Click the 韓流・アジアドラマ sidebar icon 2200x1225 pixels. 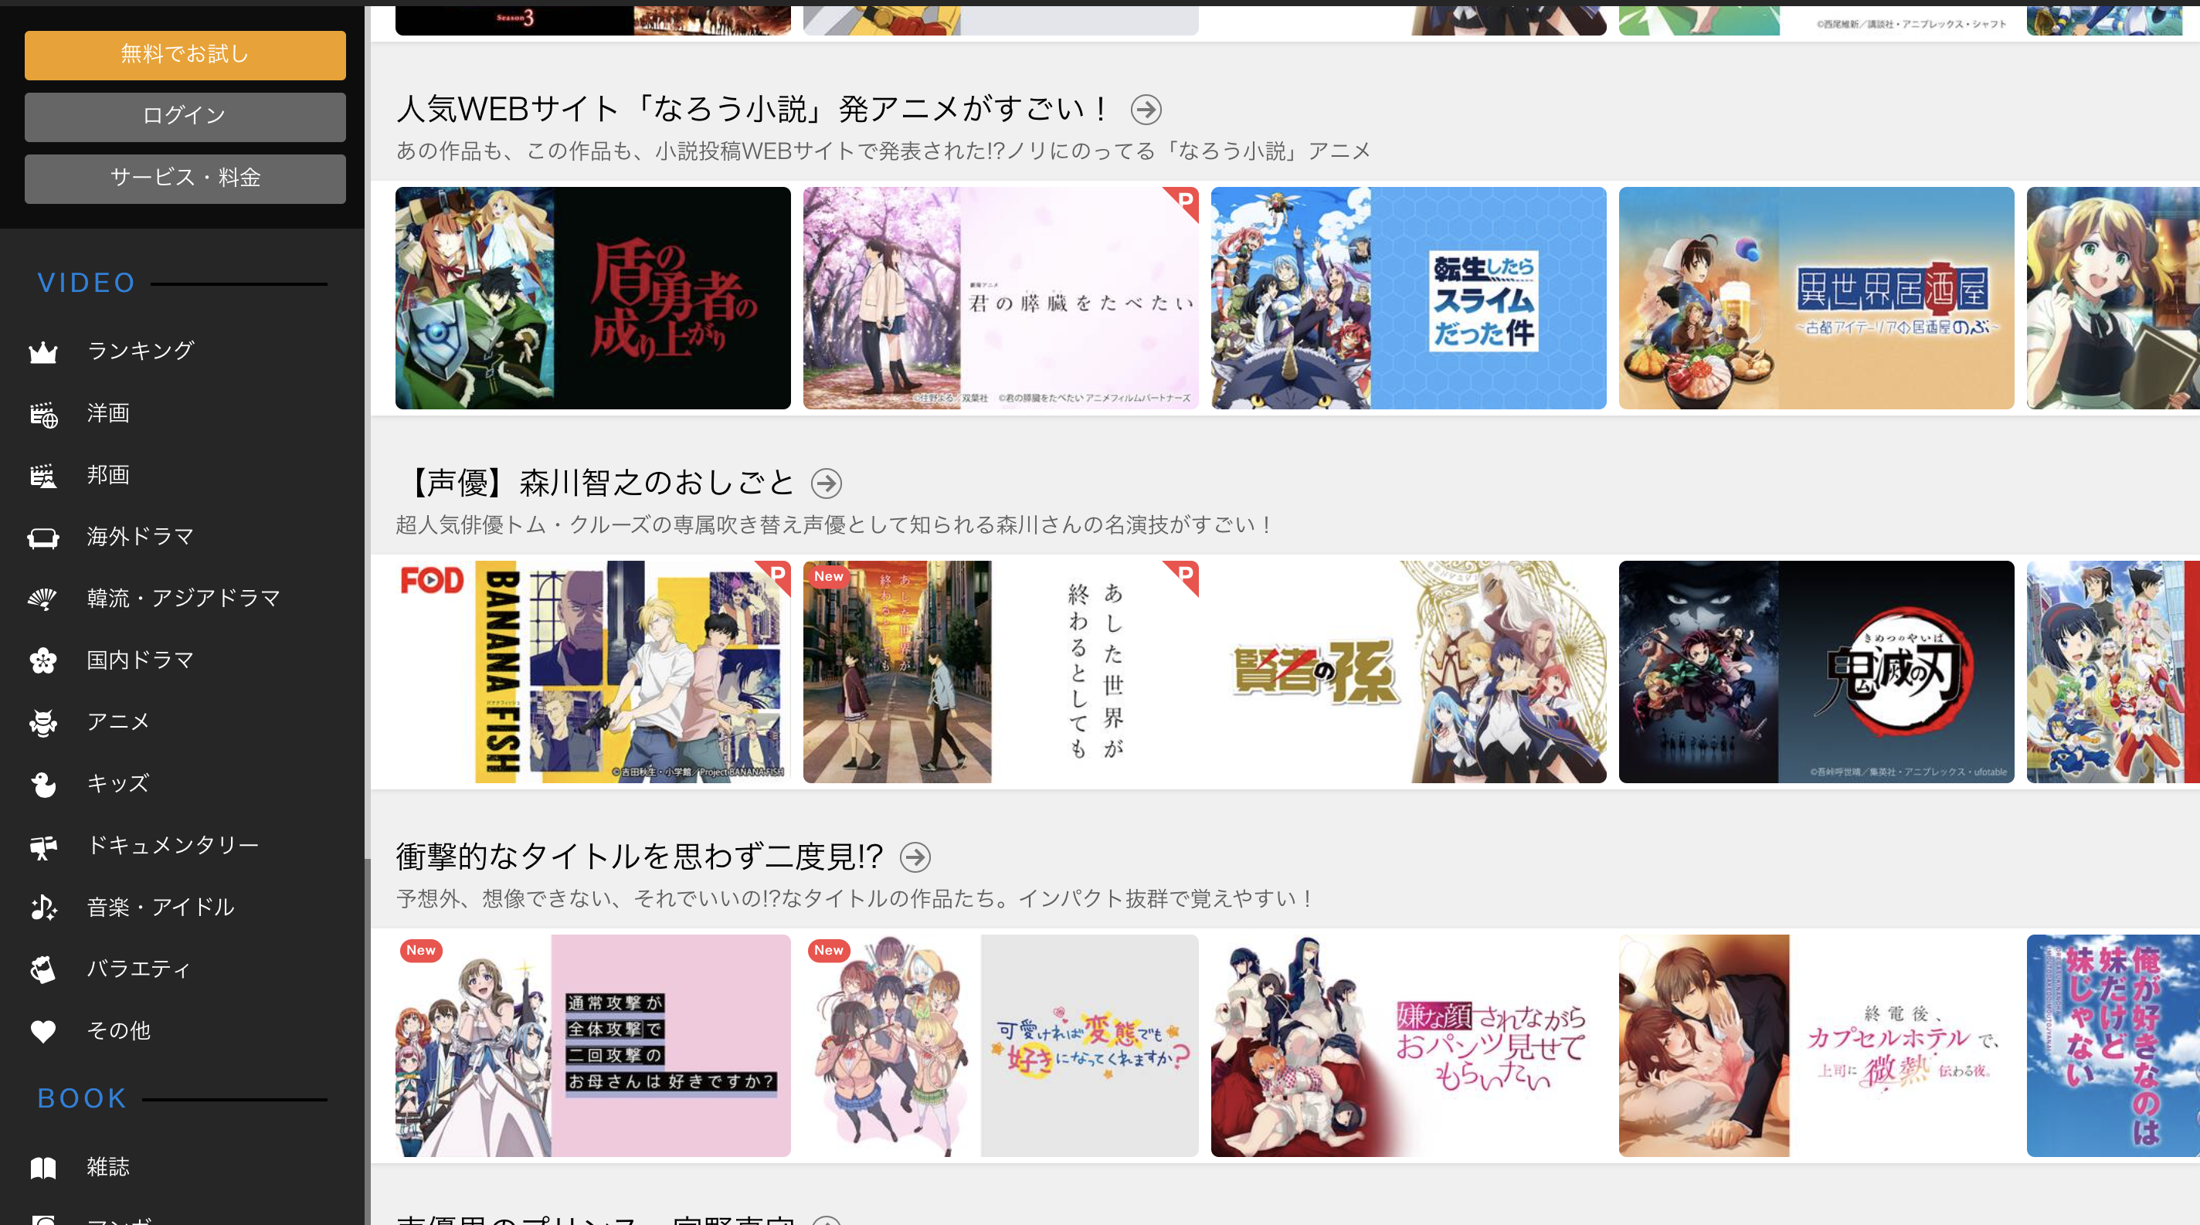pos(41,596)
